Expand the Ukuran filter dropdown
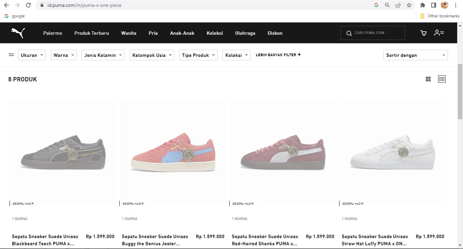Screen dimensions: 463x249 [32, 55]
